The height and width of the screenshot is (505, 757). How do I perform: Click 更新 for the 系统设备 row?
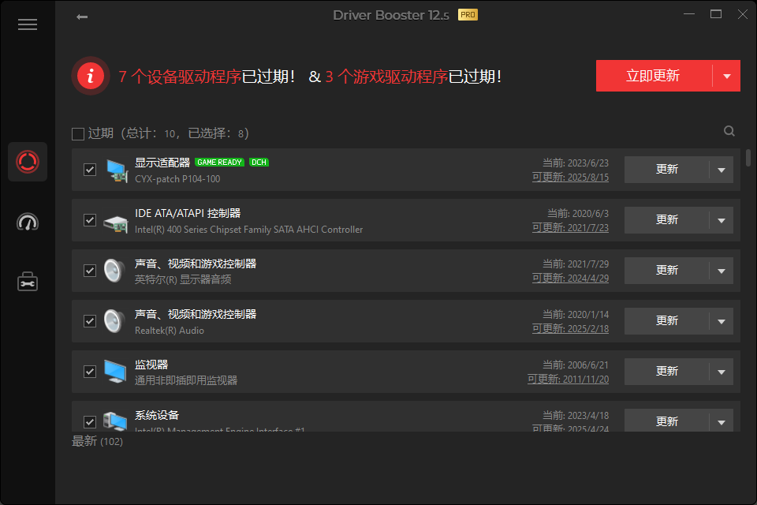667,421
